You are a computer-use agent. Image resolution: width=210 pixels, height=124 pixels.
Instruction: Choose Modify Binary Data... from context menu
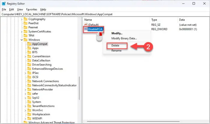click(x=124, y=38)
